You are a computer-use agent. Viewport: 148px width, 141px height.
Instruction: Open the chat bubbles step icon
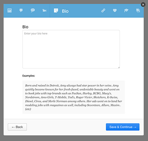pos(33,11)
